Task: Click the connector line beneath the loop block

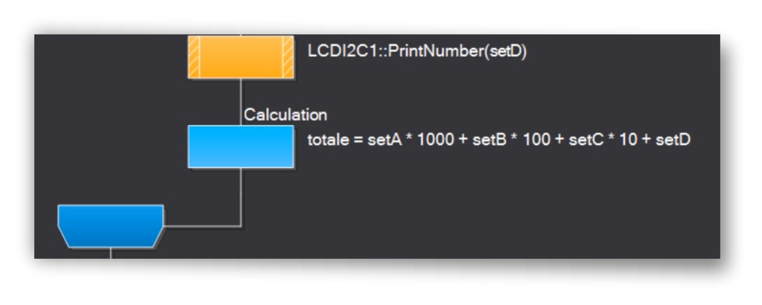Action: pyautogui.click(x=111, y=253)
